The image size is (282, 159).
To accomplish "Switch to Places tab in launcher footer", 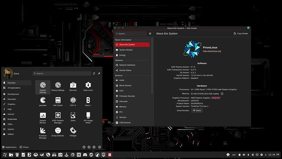I will click(24, 147).
